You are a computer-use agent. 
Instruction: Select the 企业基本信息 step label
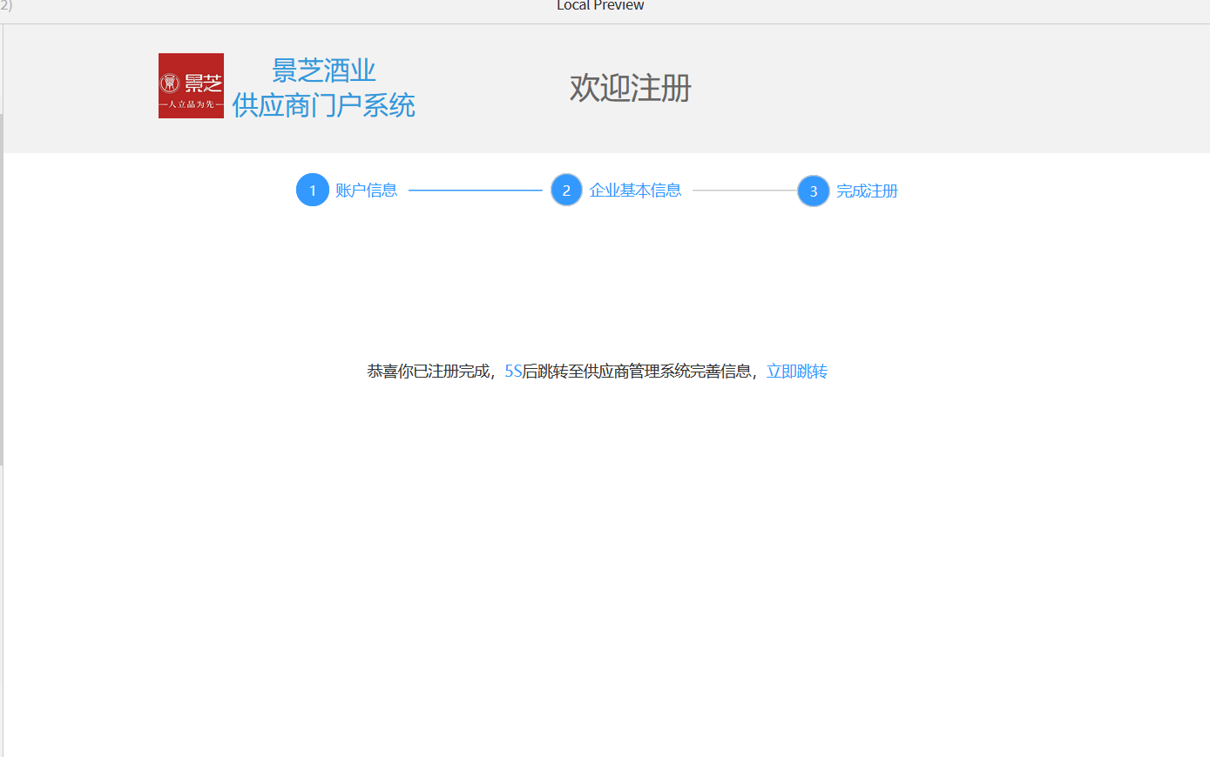pos(636,190)
